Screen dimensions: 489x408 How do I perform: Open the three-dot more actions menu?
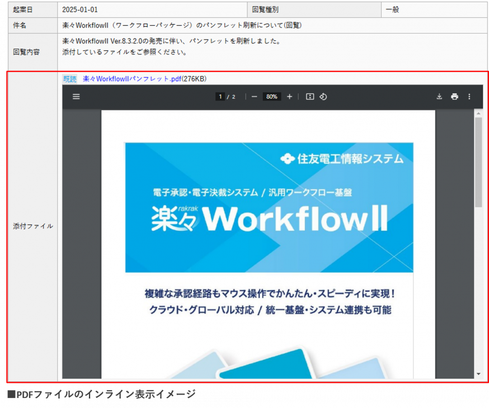[469, 97]
